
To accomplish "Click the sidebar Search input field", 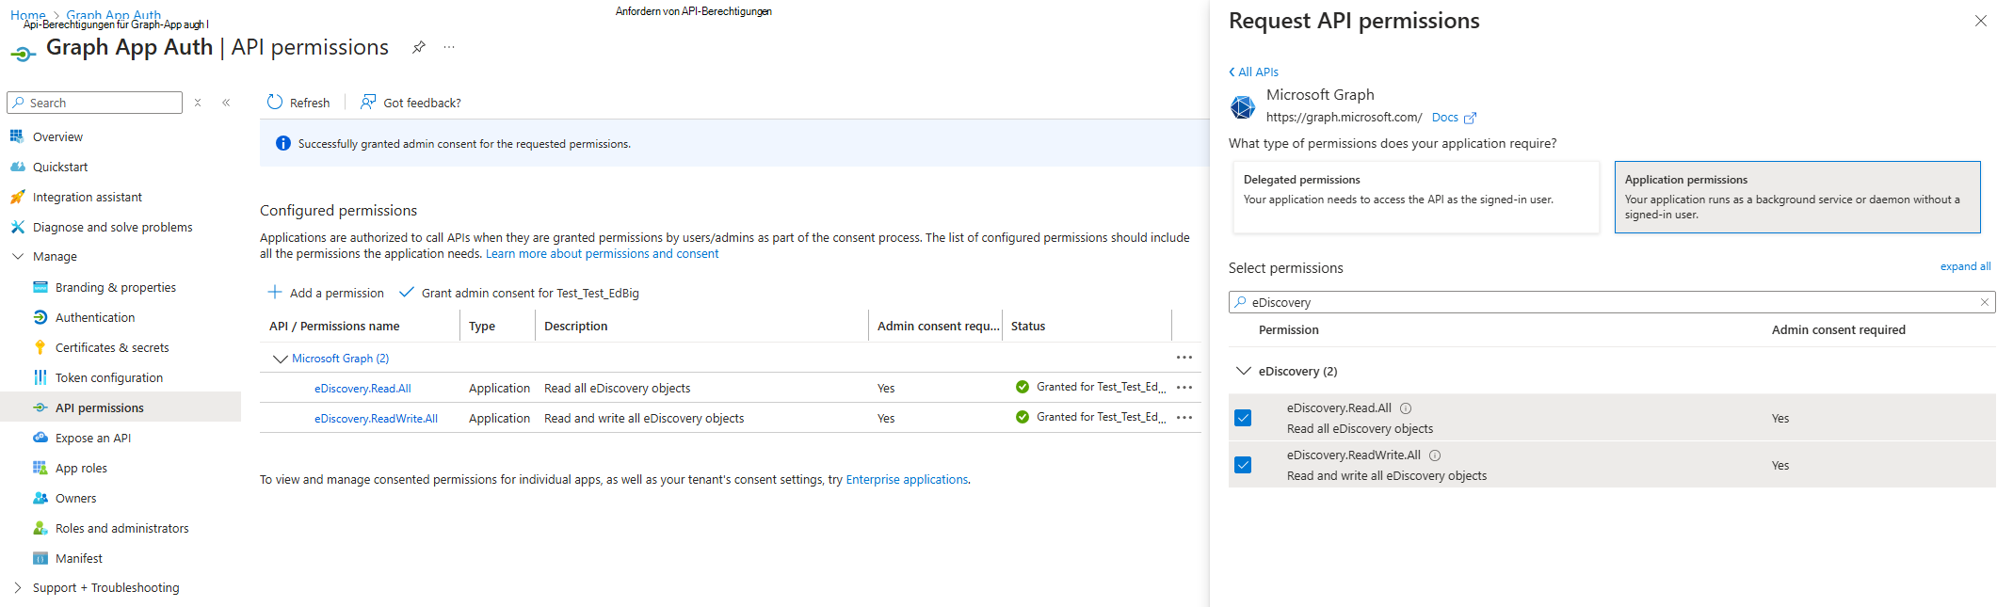I will coord(94,103).
